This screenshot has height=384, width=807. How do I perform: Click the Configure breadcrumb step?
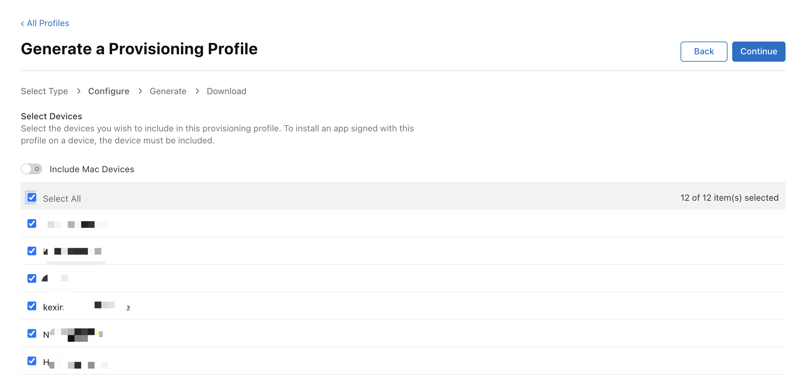(109, 91)
